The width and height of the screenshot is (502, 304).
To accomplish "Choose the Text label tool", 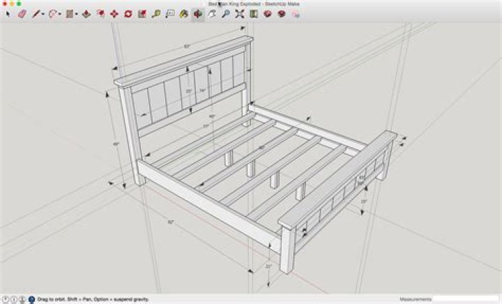I will click(170, 14).
